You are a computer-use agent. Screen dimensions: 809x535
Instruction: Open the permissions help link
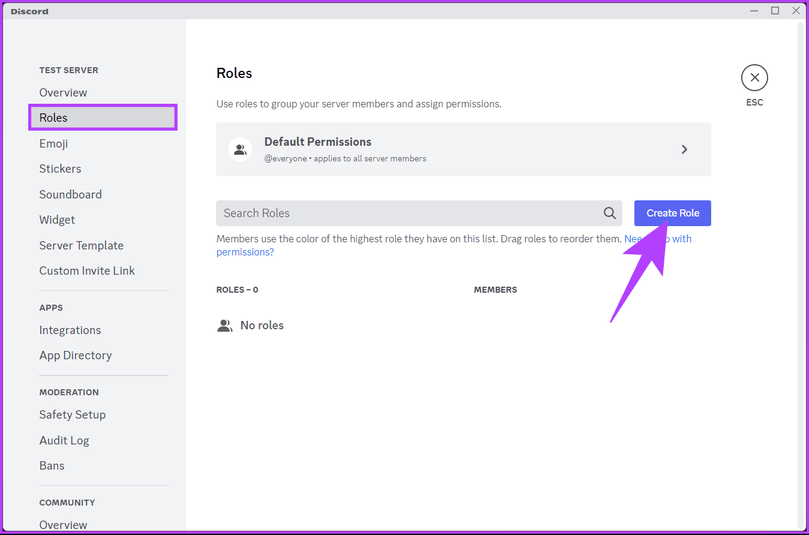[245, 252]
